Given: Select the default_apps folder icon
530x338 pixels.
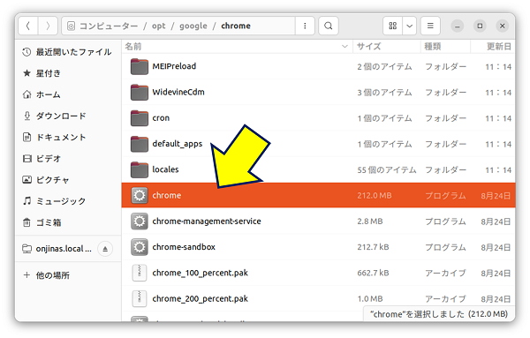Looking at the screenshot, I should point(140,144).
